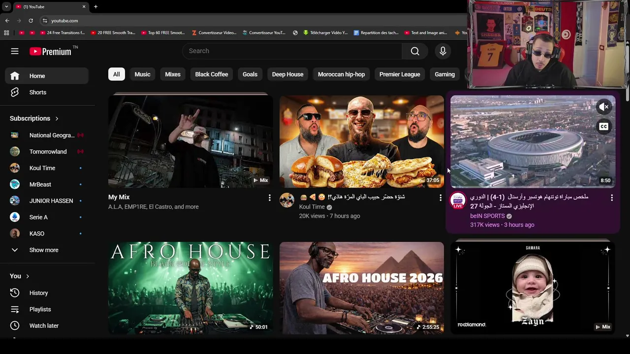The height and width of the screenshot is (354, 630).
Task: Select the All filter chip
Action: [x=117, y=74]
